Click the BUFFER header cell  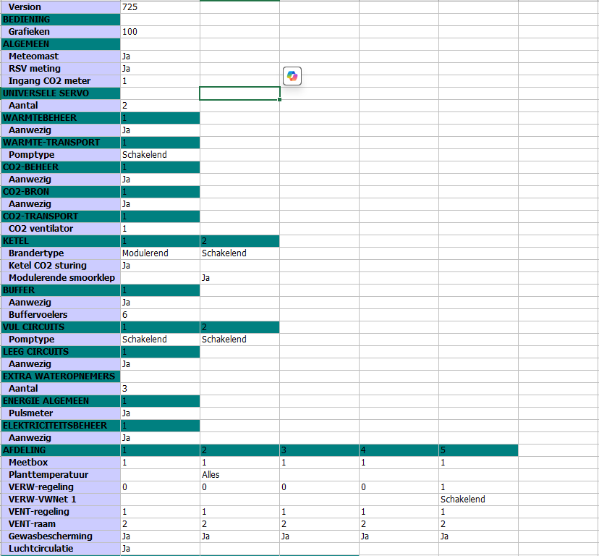(61, 290)
